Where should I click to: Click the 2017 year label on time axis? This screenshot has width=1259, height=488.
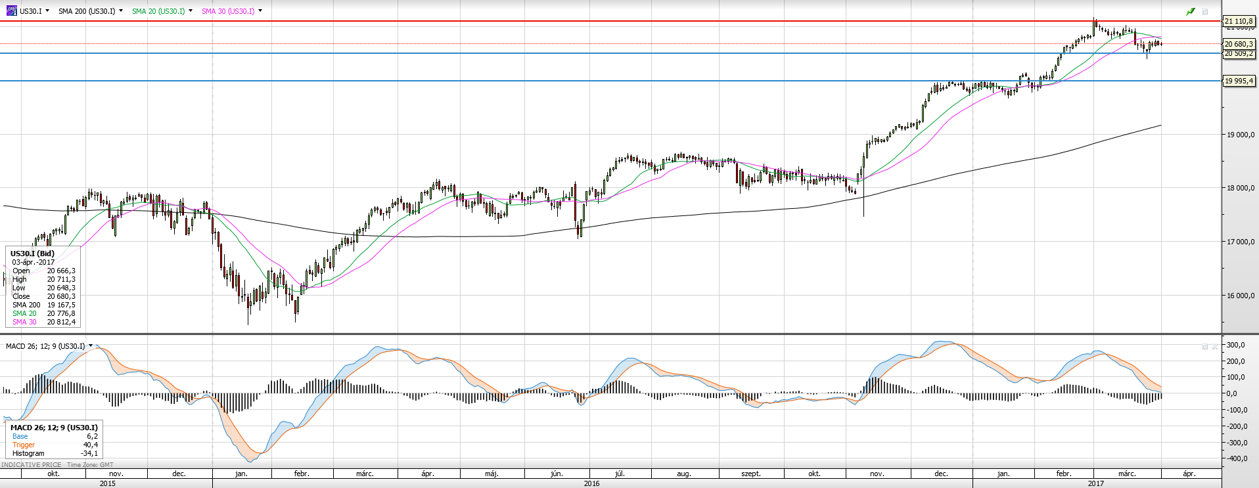pos(1095,483)
